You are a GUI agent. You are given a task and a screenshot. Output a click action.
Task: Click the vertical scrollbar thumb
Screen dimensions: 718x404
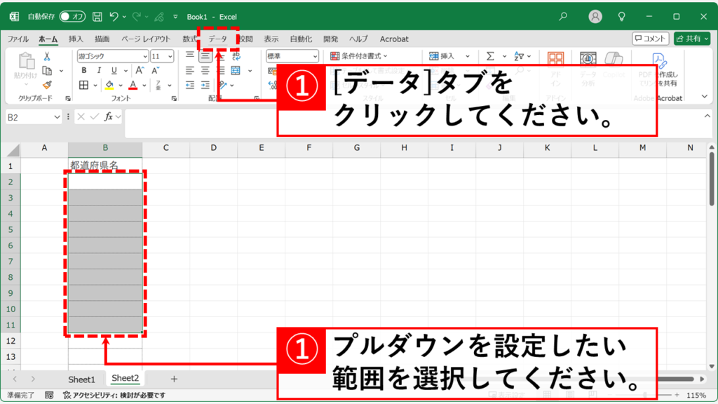click(712, 179)
